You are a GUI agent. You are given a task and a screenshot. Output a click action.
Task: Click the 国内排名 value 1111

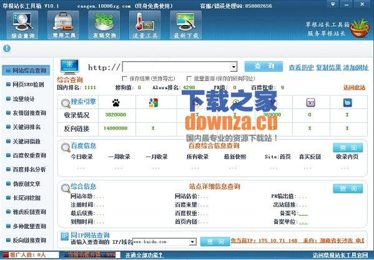pos(91,87)
